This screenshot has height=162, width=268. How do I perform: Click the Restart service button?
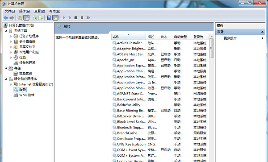[88, 18]
